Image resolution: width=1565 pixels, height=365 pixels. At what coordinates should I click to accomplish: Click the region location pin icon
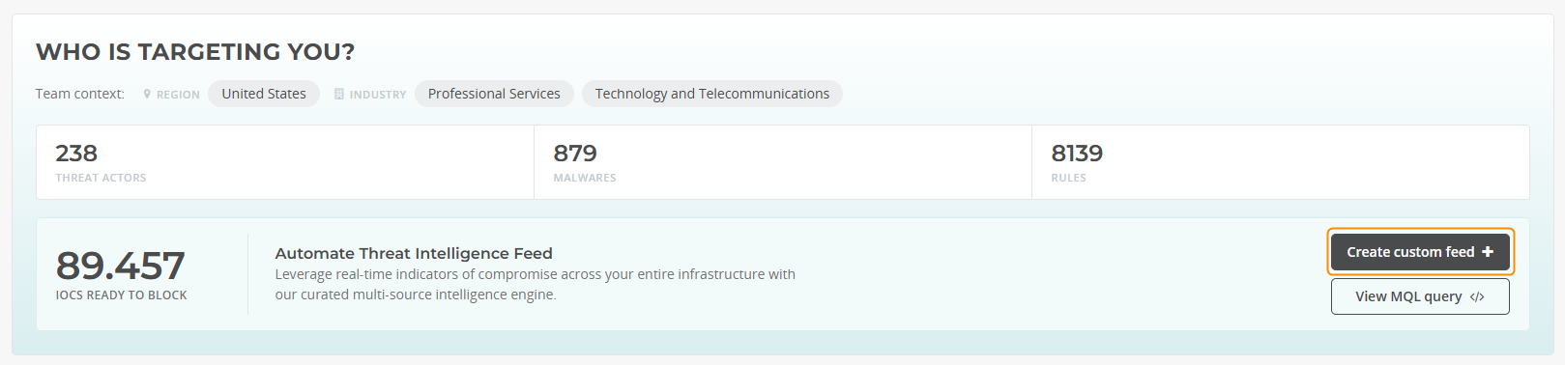tap(147, 95)
